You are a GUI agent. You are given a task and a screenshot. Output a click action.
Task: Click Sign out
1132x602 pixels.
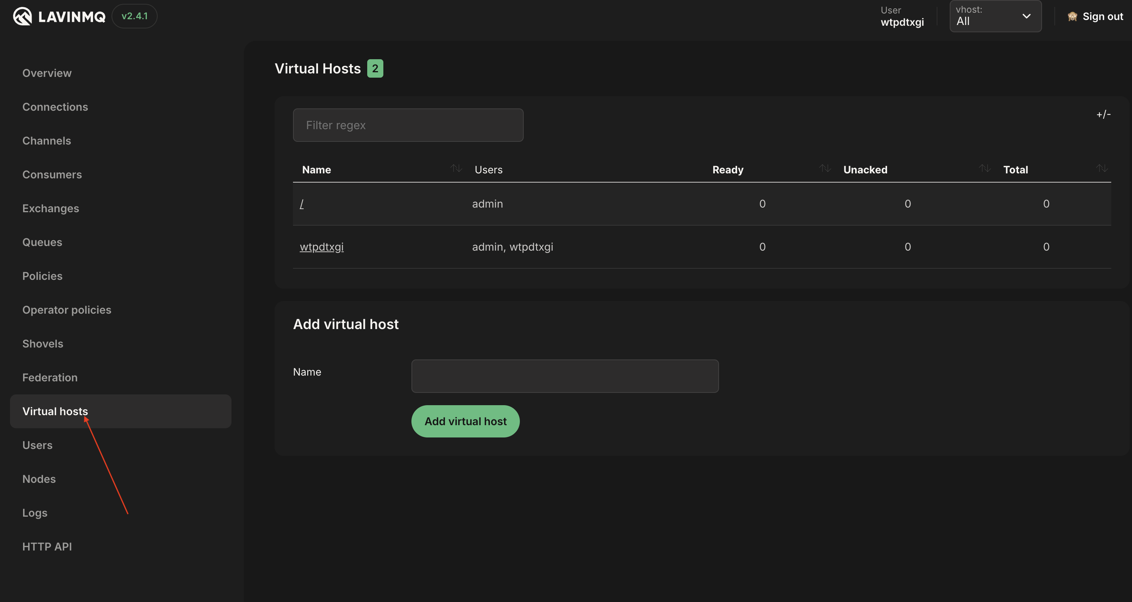coord(1102,17)
